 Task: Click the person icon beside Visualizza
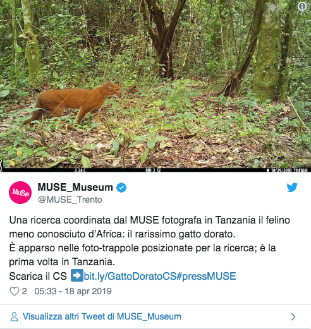[x=14, y=316]
